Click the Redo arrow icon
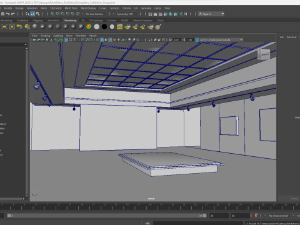Image resolution: width=300 pixels, height=225 pixels. coord(13,14)
